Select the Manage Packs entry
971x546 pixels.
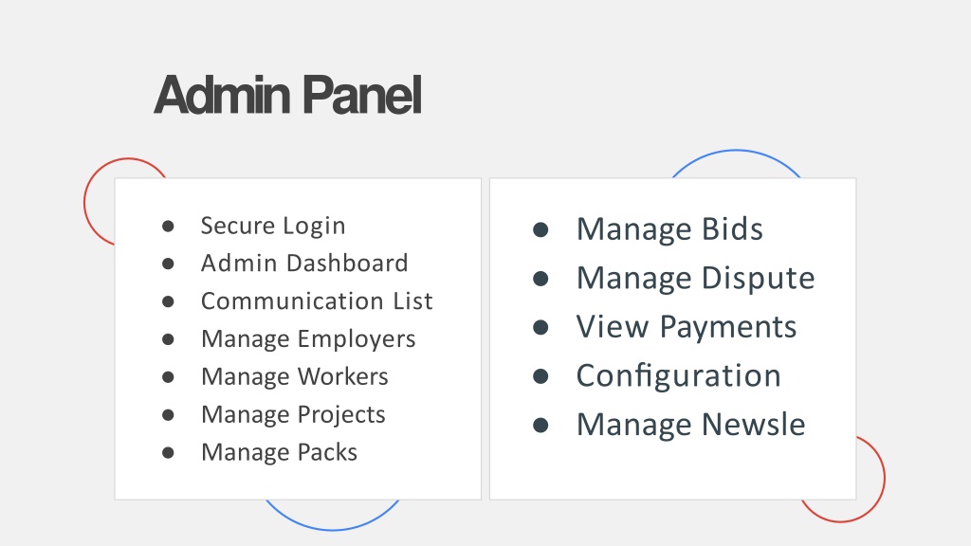coord(280,452)
